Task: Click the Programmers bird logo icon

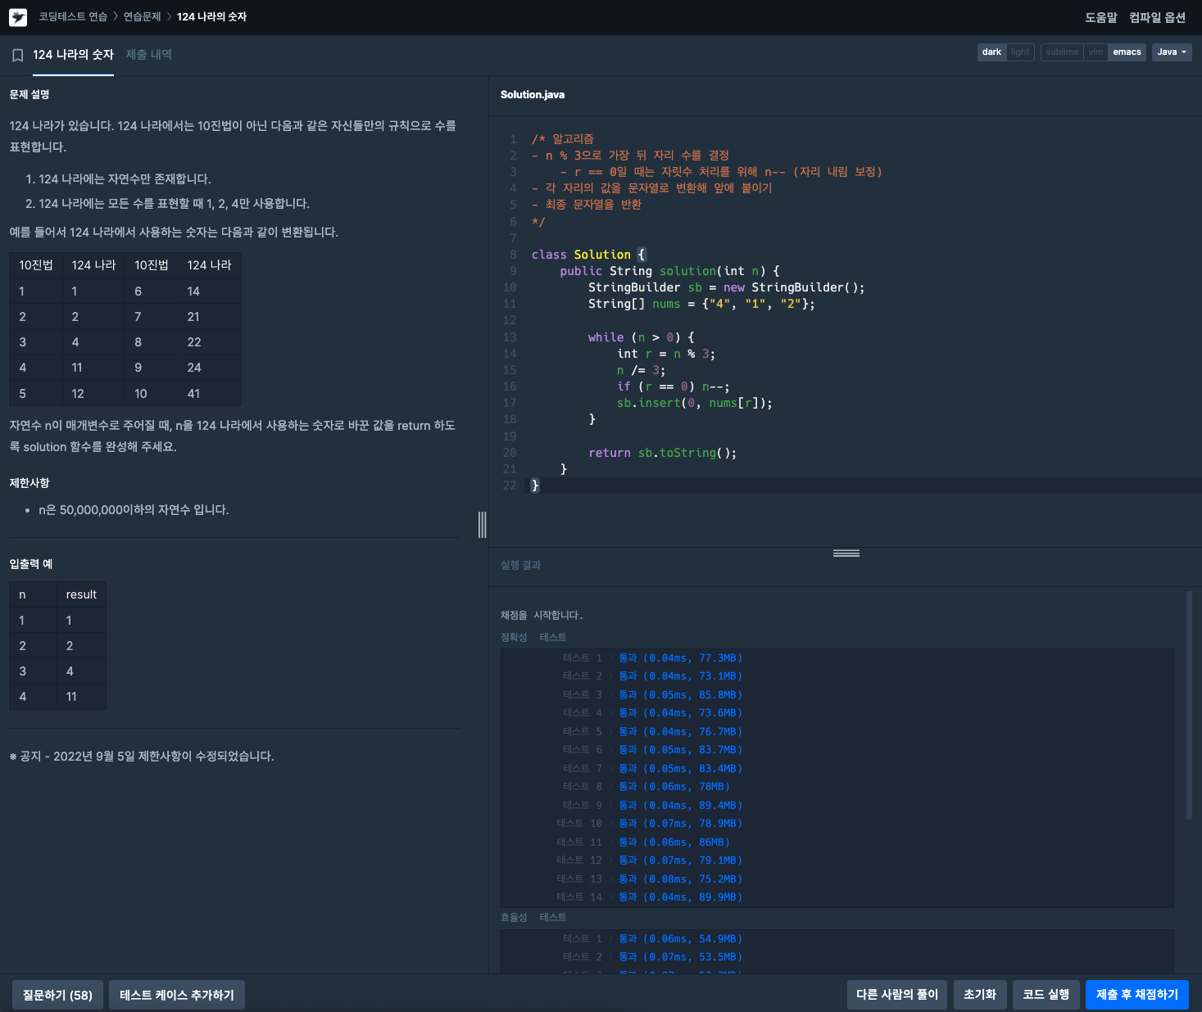Action: (18, 17)
